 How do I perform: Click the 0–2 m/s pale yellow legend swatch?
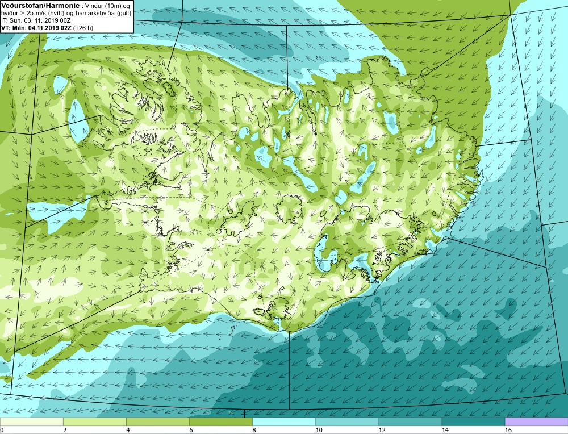coord(31,422)
